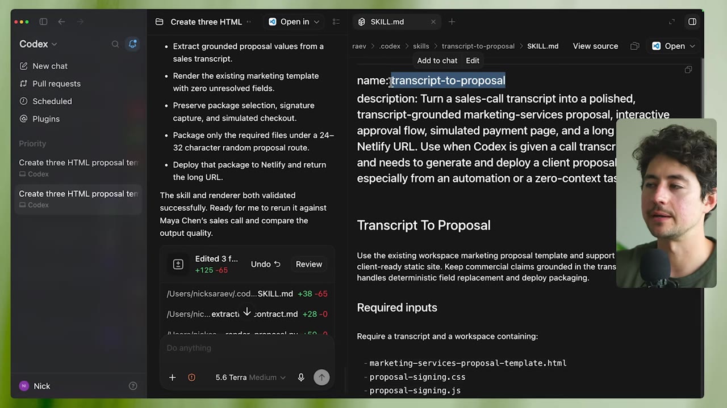
Task: Click the .codex breadcrumb folder
Action: [x=390, y=46]
